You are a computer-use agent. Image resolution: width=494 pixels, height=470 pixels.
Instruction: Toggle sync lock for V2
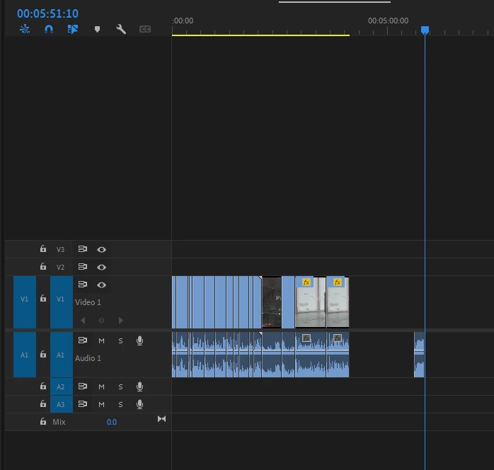point(83,267)
